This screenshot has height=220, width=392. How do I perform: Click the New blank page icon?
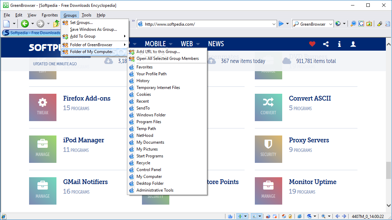coord(7,24)
